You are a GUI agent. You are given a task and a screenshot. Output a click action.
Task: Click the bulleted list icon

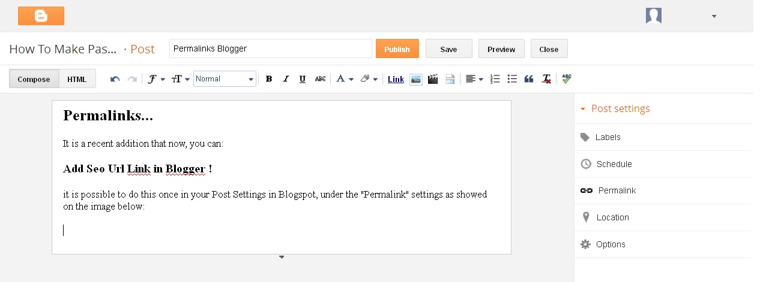pyautogui.click(x=512, y=79)
